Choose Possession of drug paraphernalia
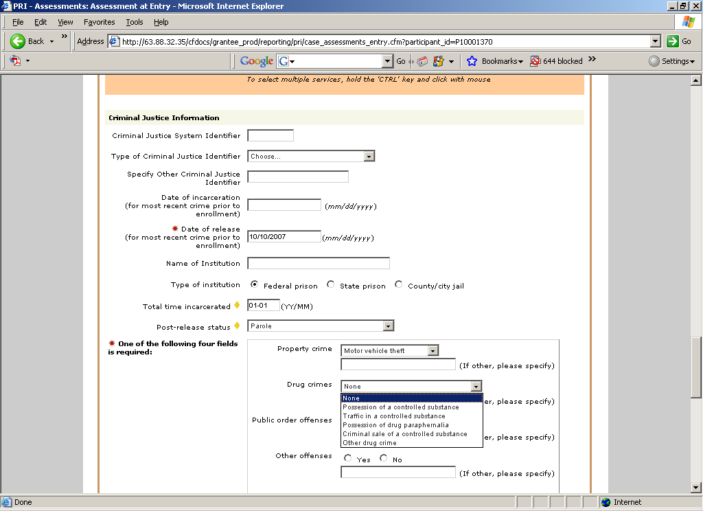This screenshot has height=511, width=703. click(412, 425)
